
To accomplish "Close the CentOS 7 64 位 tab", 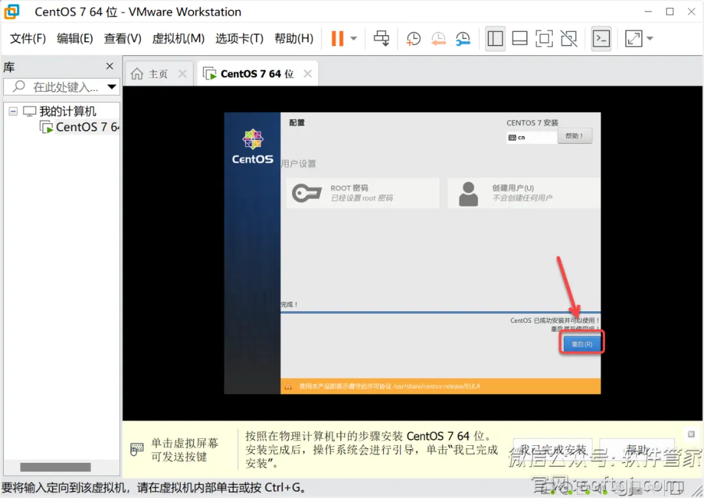I will point(308,74).
